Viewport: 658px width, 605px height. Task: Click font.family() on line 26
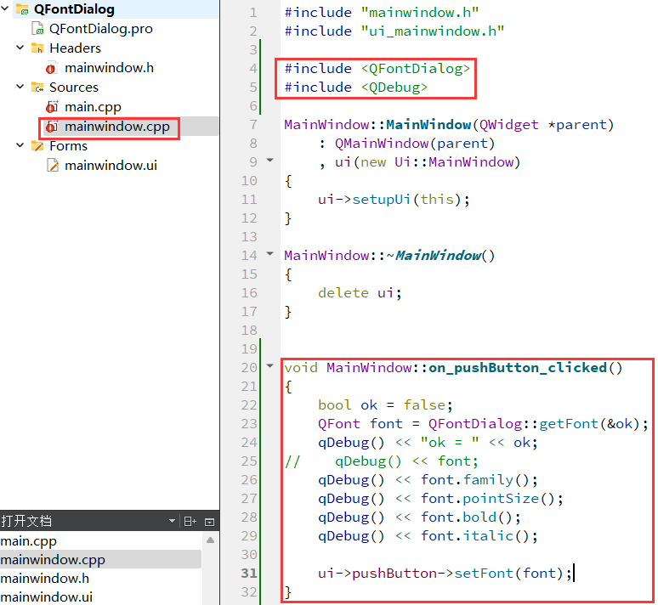click(474, 480)
